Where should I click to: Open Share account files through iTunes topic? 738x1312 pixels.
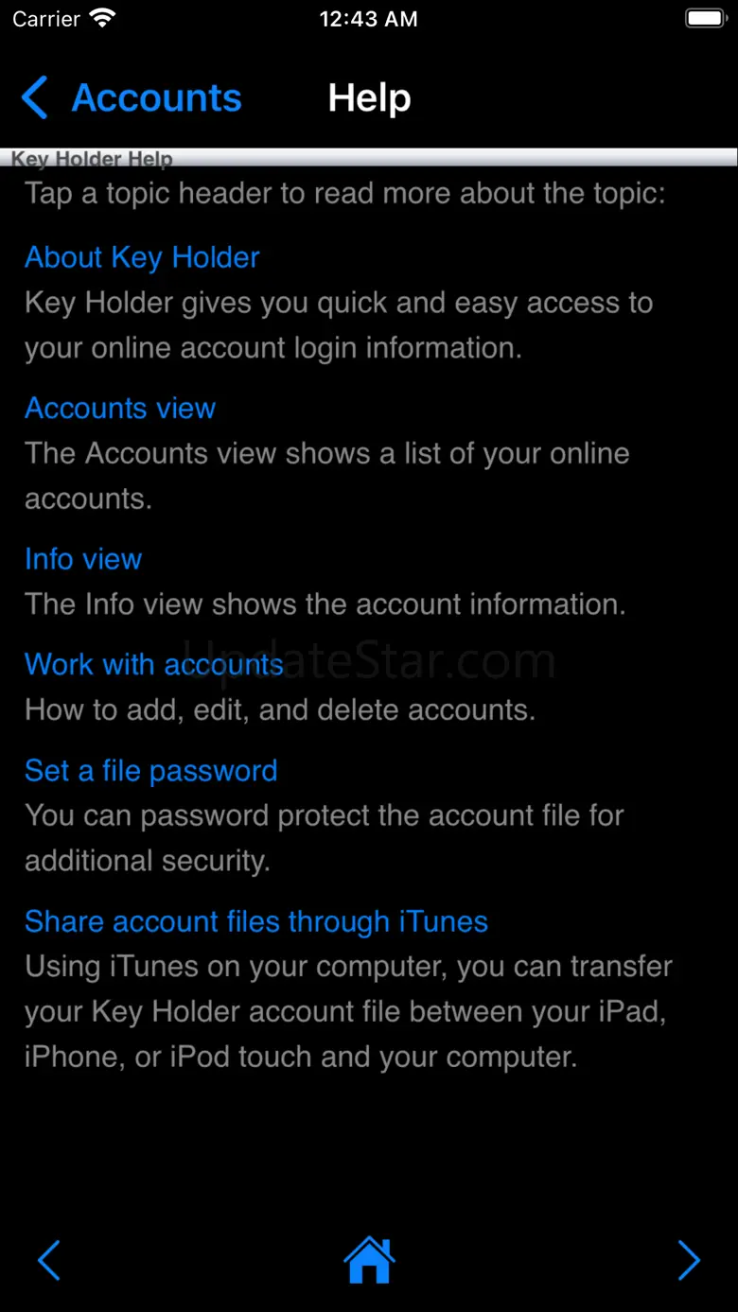[256, 921]
